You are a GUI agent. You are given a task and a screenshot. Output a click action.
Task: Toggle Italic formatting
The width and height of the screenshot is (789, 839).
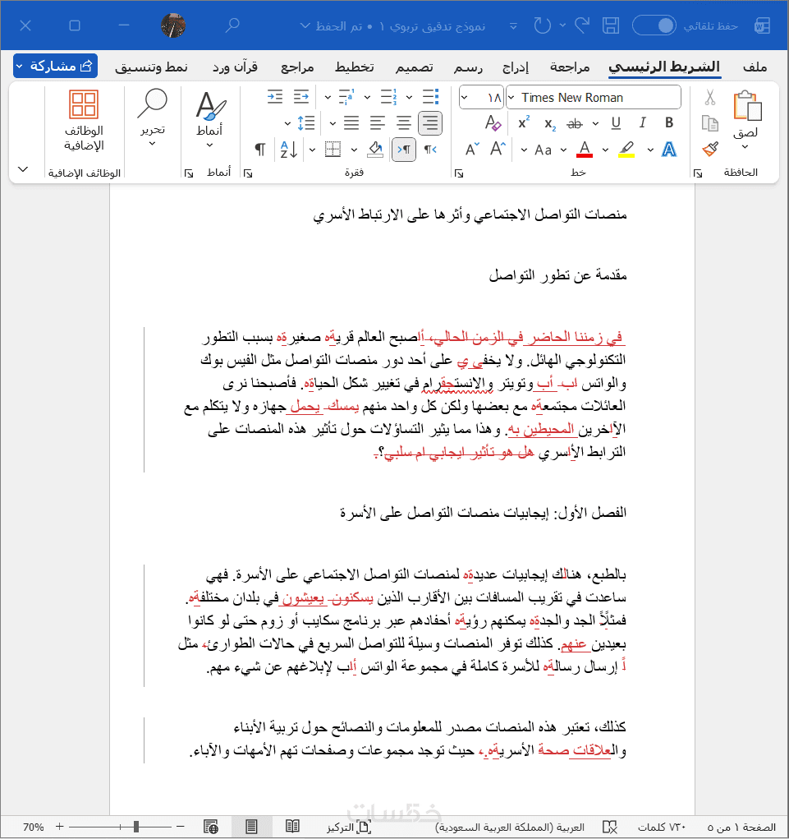tap(643, 123)
